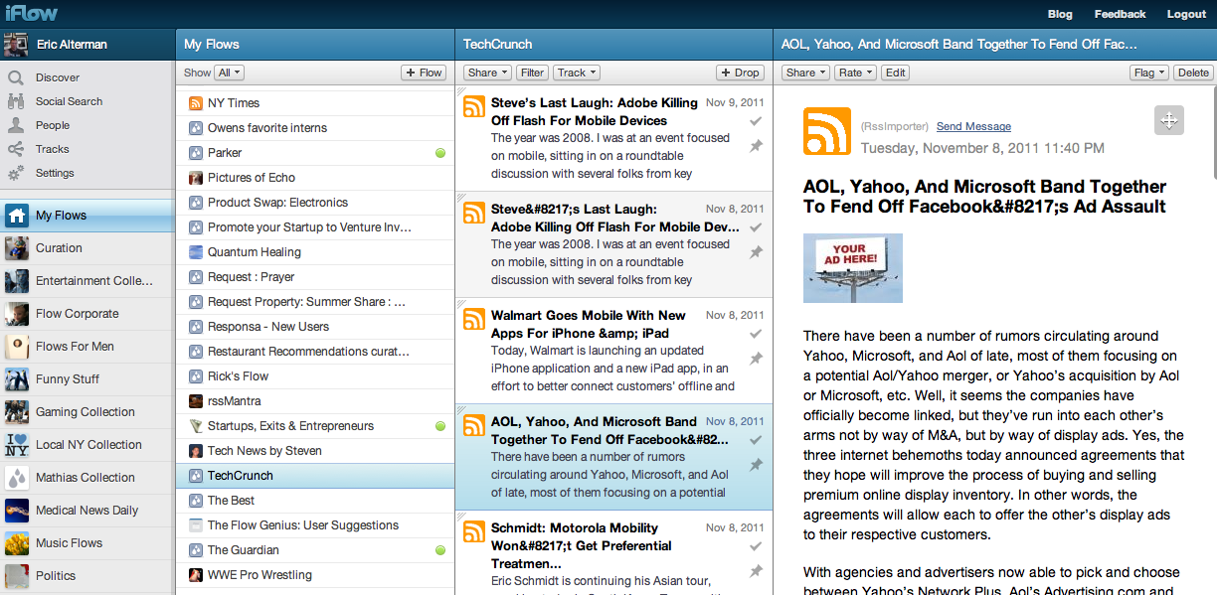1217x595 pixels.
Task: Click the + Drop button
Action: click(740, 73)
